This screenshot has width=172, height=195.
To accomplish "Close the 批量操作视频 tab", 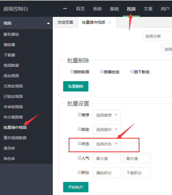I will (x=110, y=23).
